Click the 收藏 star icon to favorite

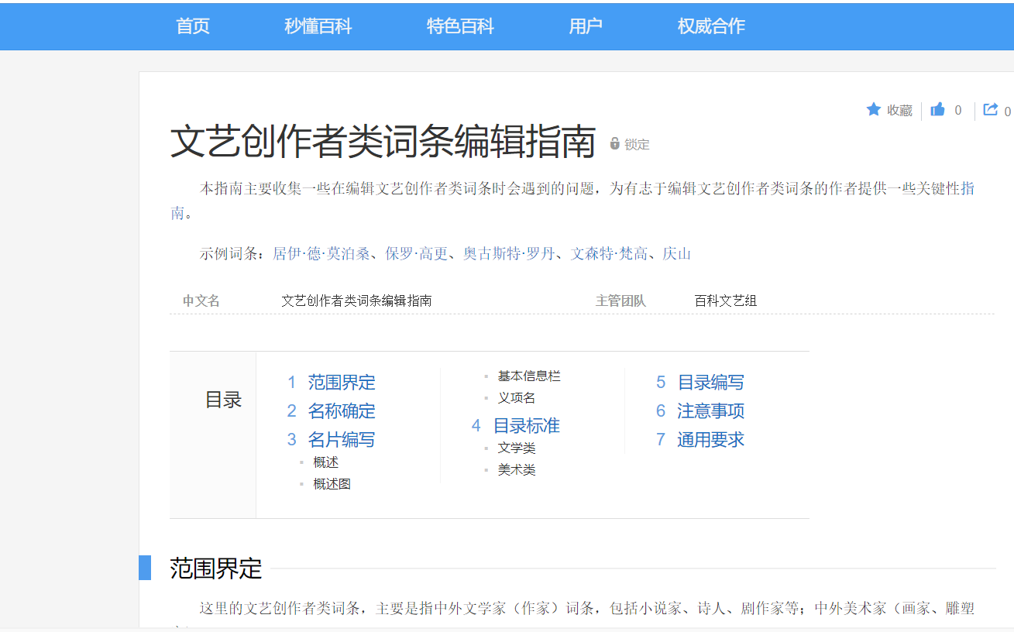pos(875,110)
